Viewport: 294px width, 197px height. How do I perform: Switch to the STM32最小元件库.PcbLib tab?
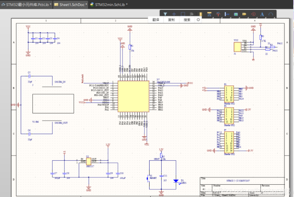pyautogui.click(x=26, y=4)
